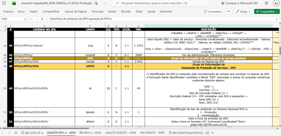Click the xOutInf cell
The height and width of the screenshot is (136, 281).
tap(90, 55)
